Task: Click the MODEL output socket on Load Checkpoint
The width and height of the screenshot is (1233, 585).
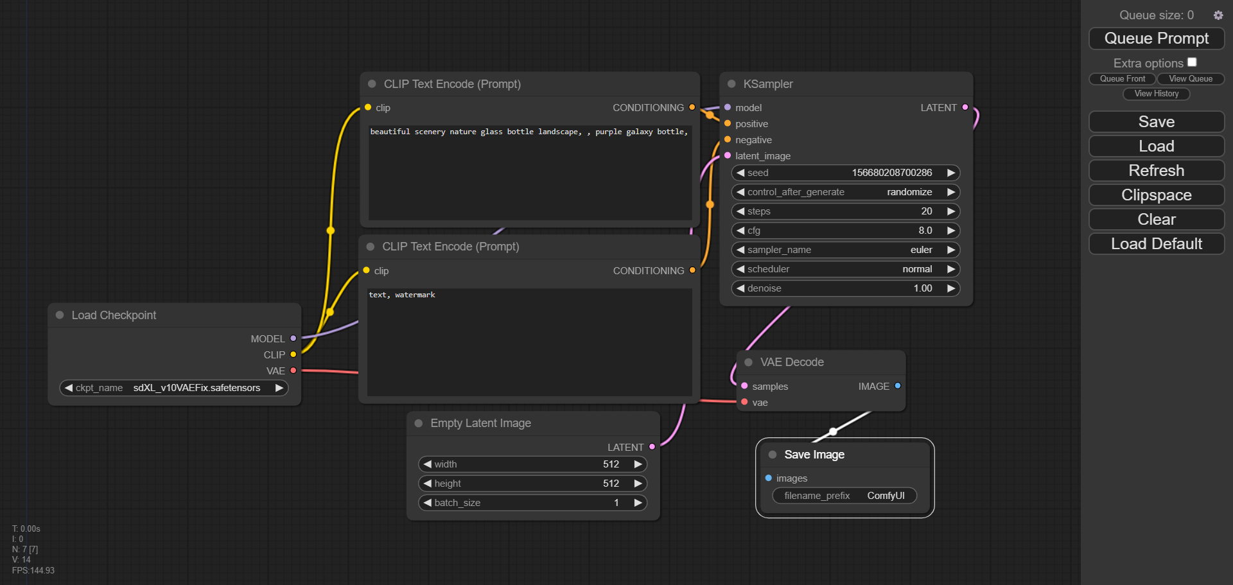Action: 293,338
